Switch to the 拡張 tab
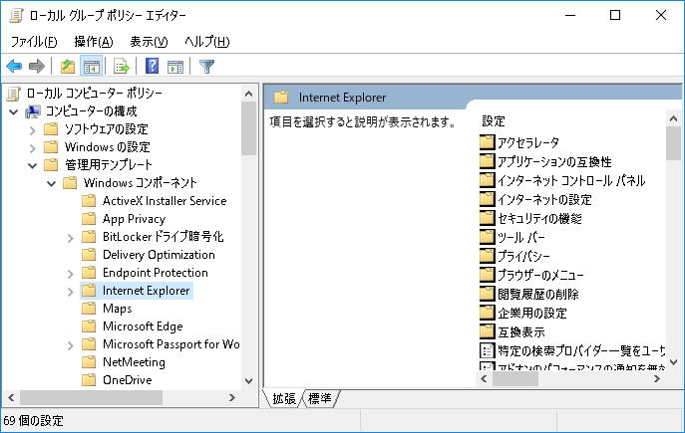Screen dimensions: 685x433 click(x=283, y=398)
